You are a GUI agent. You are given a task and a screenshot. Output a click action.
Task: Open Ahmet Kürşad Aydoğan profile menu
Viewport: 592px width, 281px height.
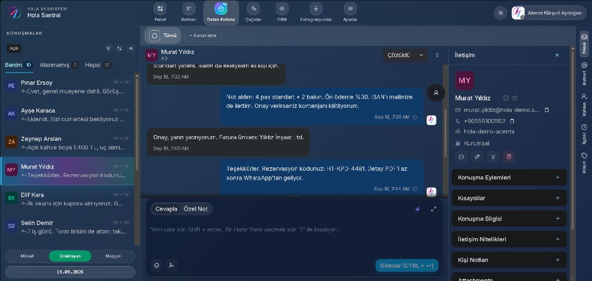[549, 13]
